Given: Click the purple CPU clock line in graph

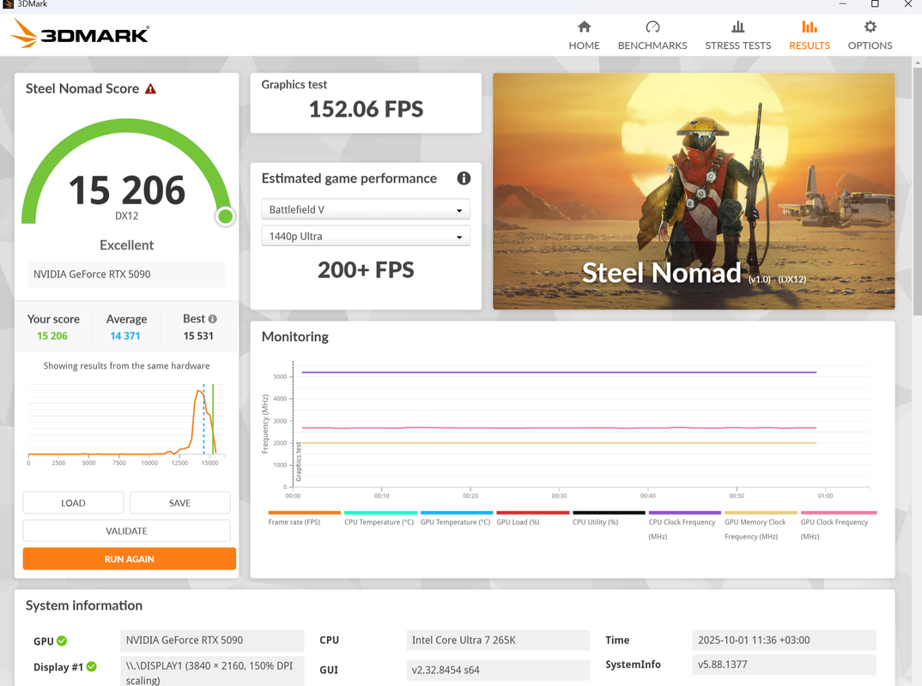Looking at the screenshot, I should click(x=559, y=372).
